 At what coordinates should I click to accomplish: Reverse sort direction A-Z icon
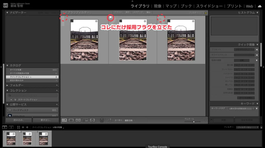point(110,120)
